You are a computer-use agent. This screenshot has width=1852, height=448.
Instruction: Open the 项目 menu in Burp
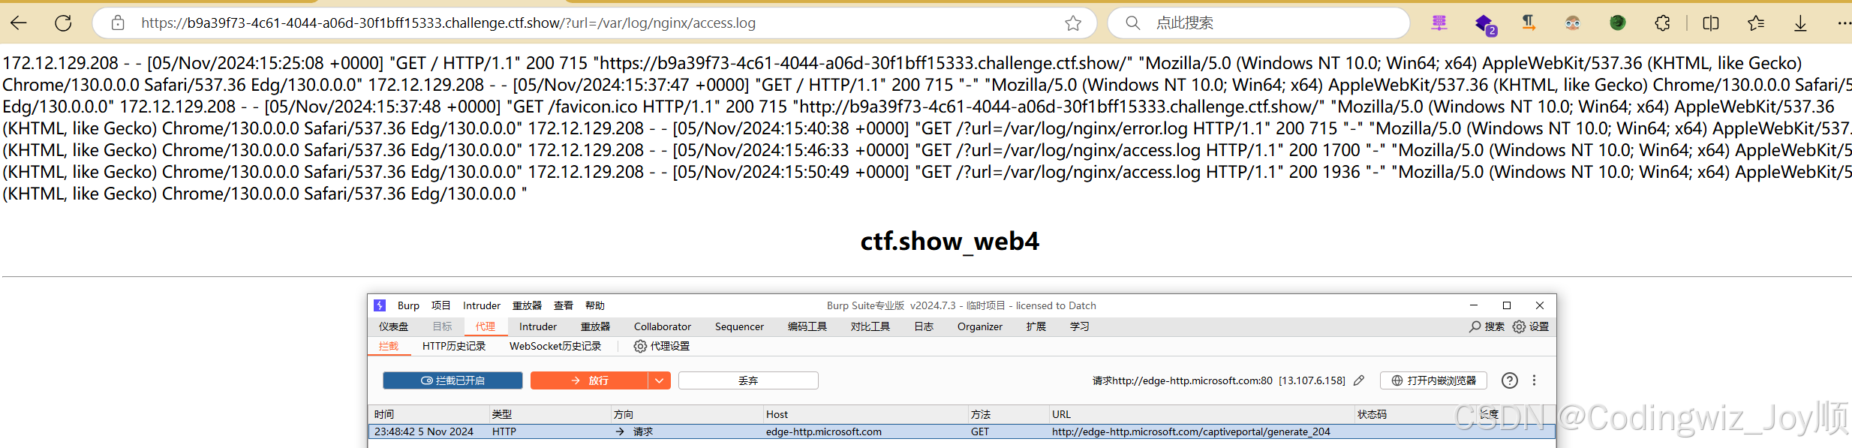(441, 305)
